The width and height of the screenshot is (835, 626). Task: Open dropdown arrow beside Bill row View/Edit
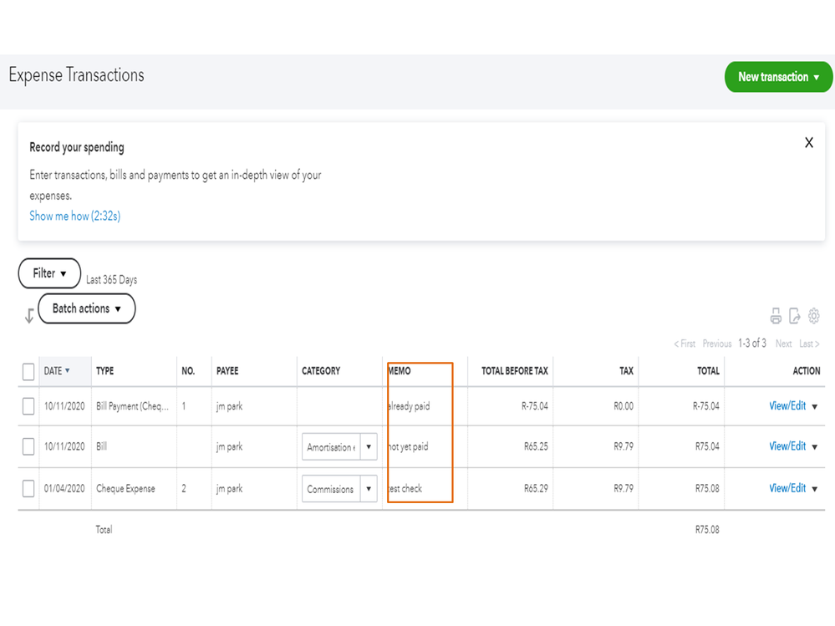815,447
